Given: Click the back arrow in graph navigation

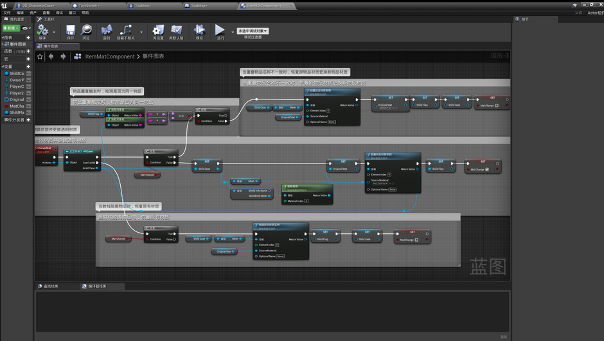Looking at the screenshot, I should [51, 56].
